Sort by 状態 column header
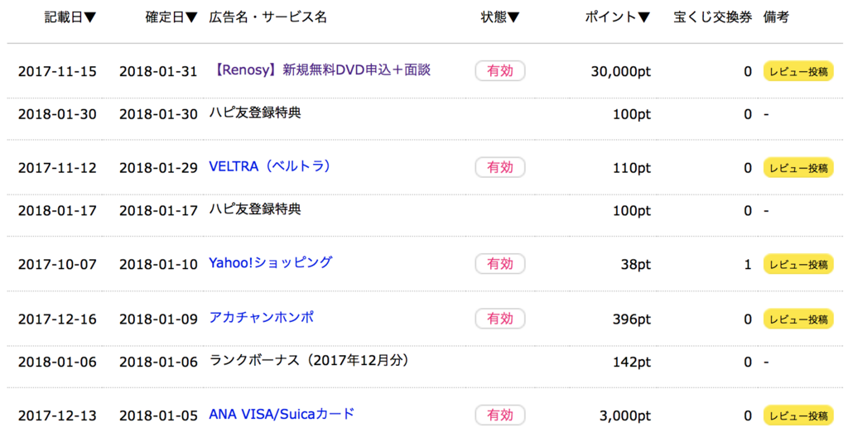The height and width of the screenshot is (432, 848). click(500, 17)
